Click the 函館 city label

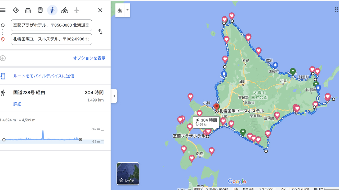[200, 154]
